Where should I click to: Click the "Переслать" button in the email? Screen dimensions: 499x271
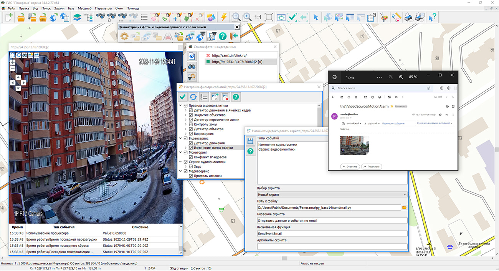tap(371, 166)
